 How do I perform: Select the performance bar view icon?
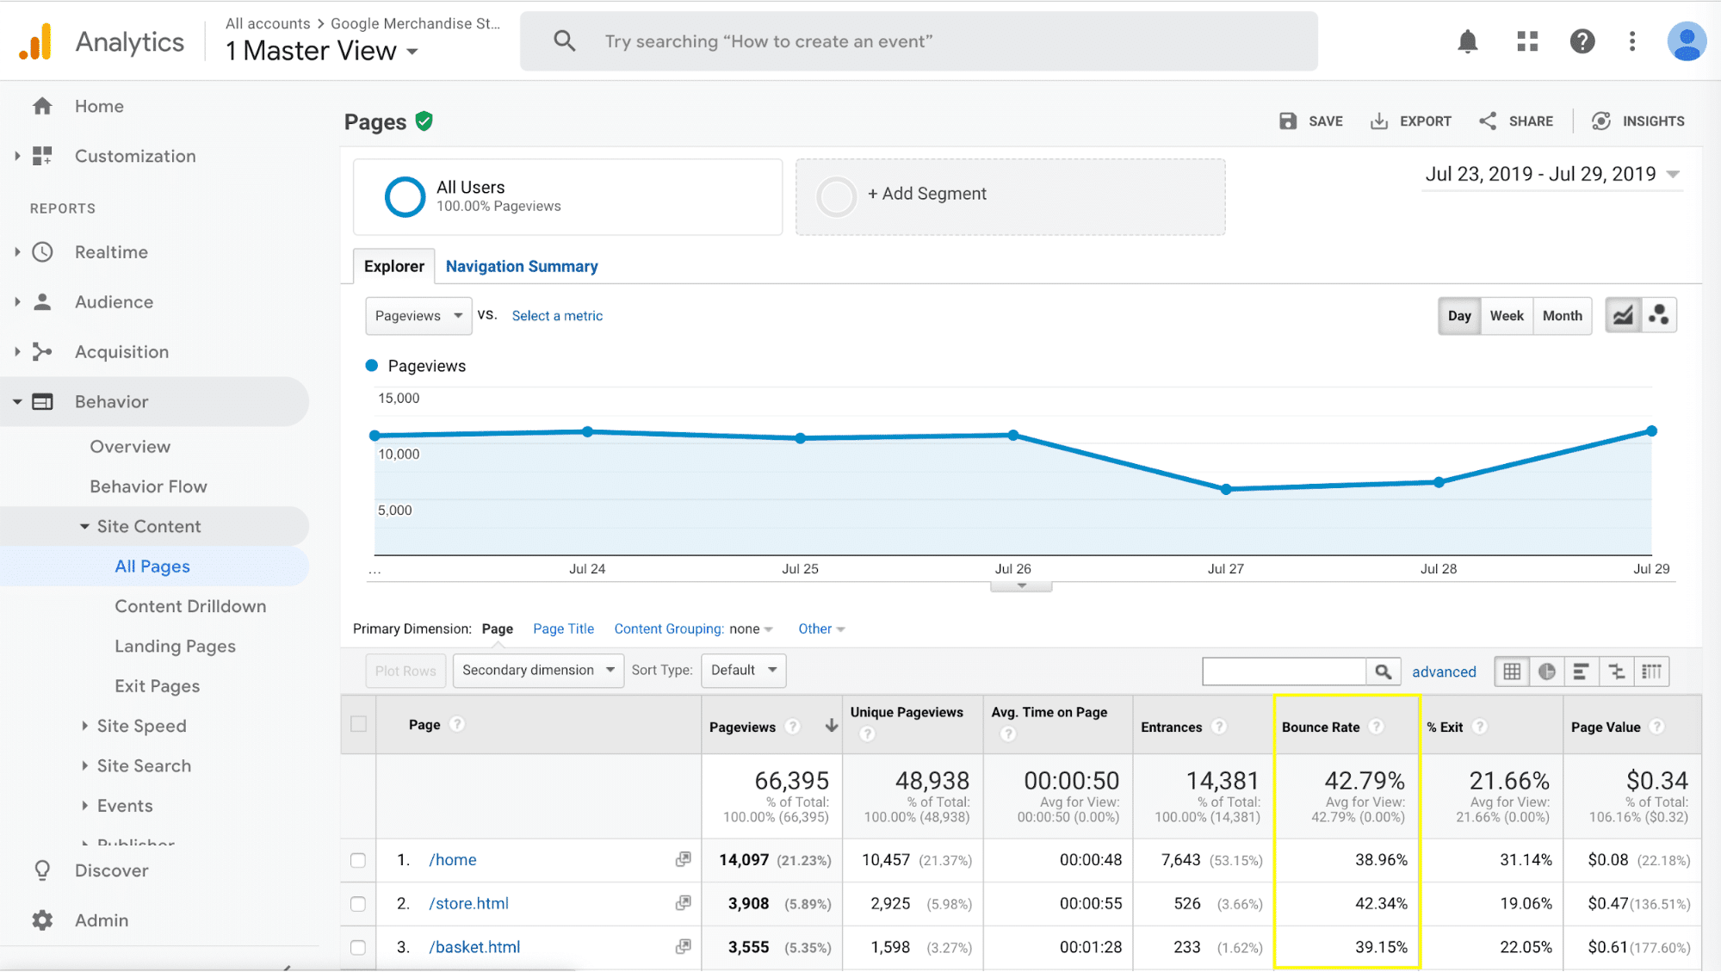1581,672
